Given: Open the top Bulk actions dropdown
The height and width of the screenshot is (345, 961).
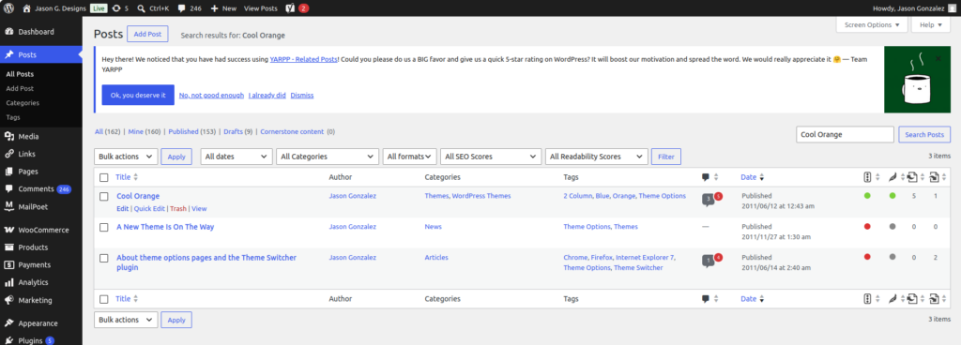Looking at the screenshot, I should [126, 157].
